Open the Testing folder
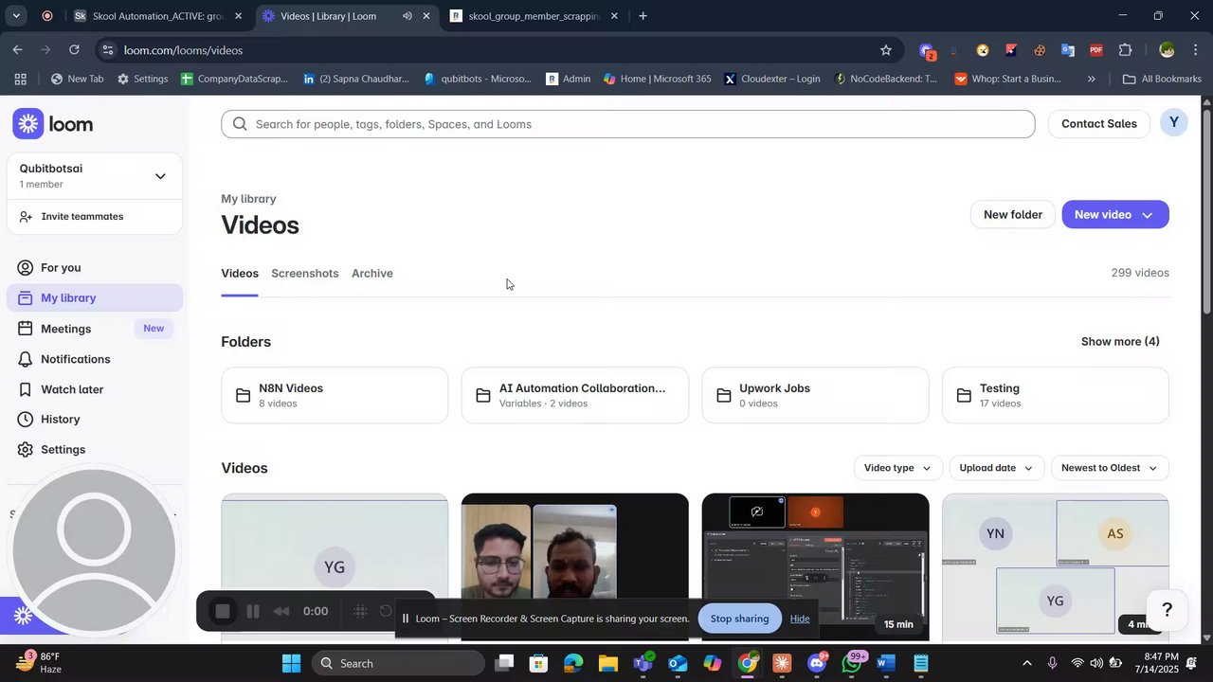 (x=1056, y=395)
